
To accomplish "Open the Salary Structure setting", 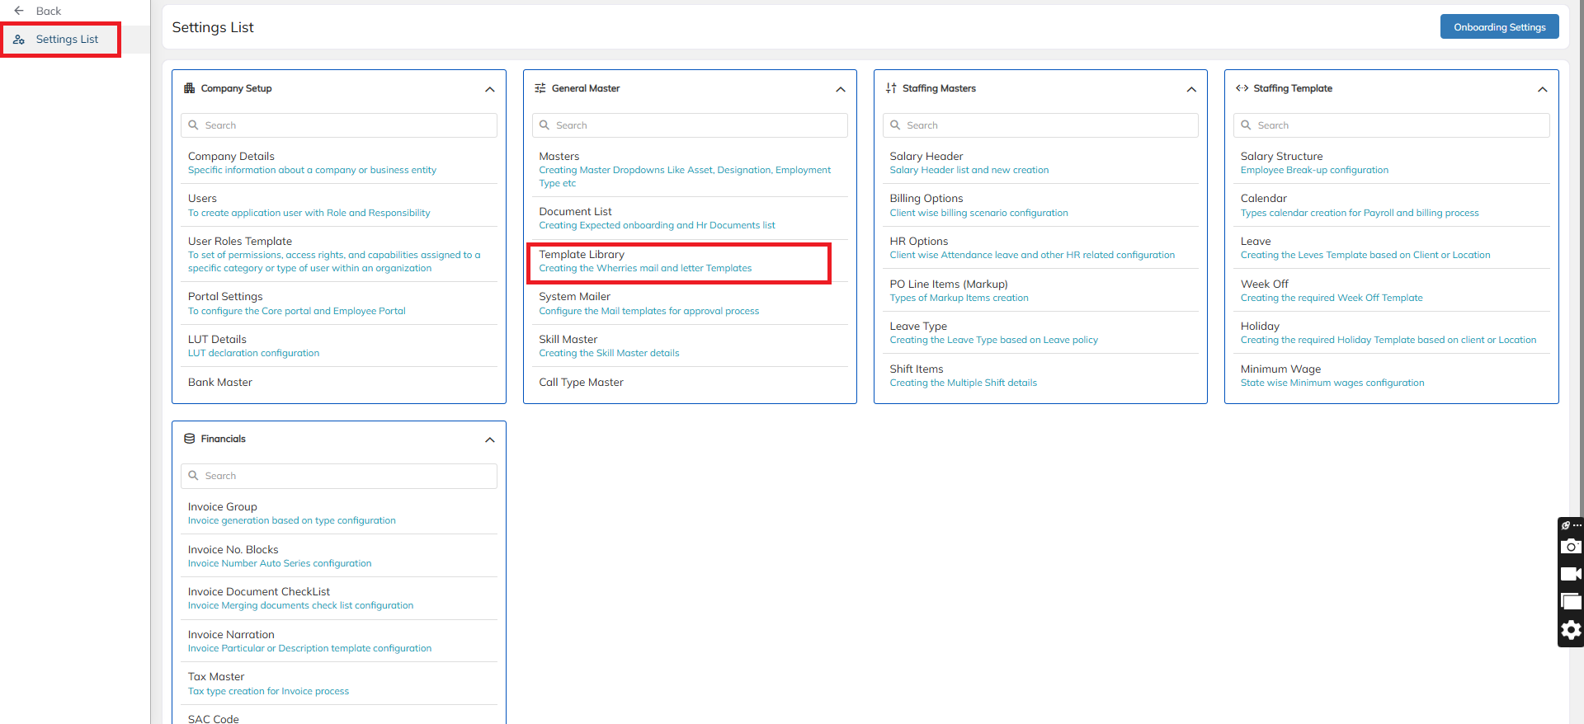I will coord(1281,157).
